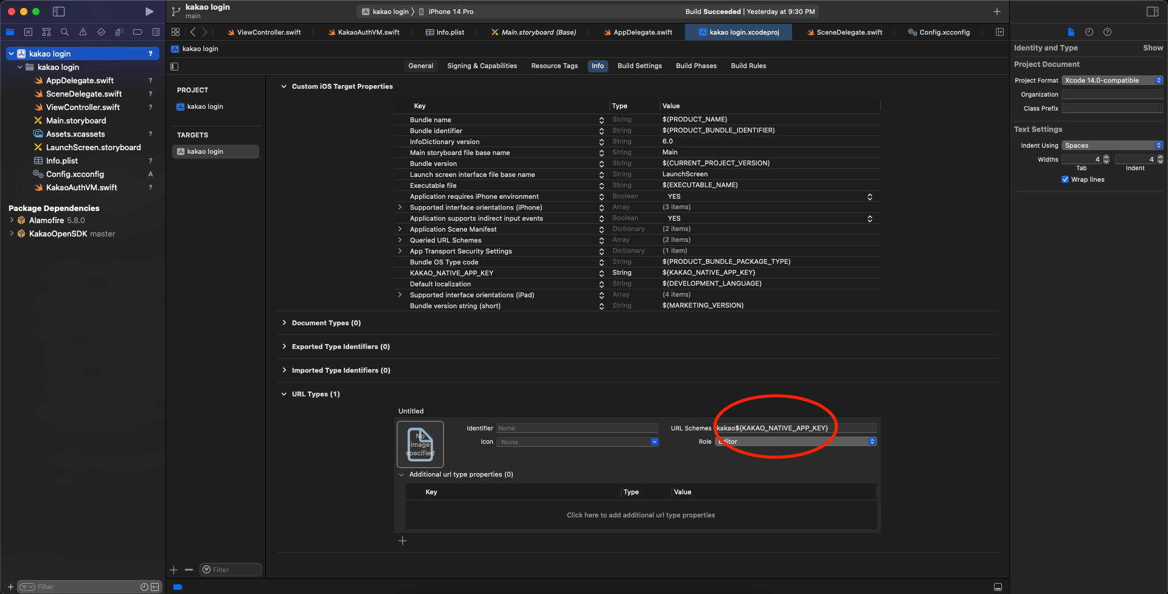Add a file in the navigator footer

pyautogui.click(x=10, y=587)
